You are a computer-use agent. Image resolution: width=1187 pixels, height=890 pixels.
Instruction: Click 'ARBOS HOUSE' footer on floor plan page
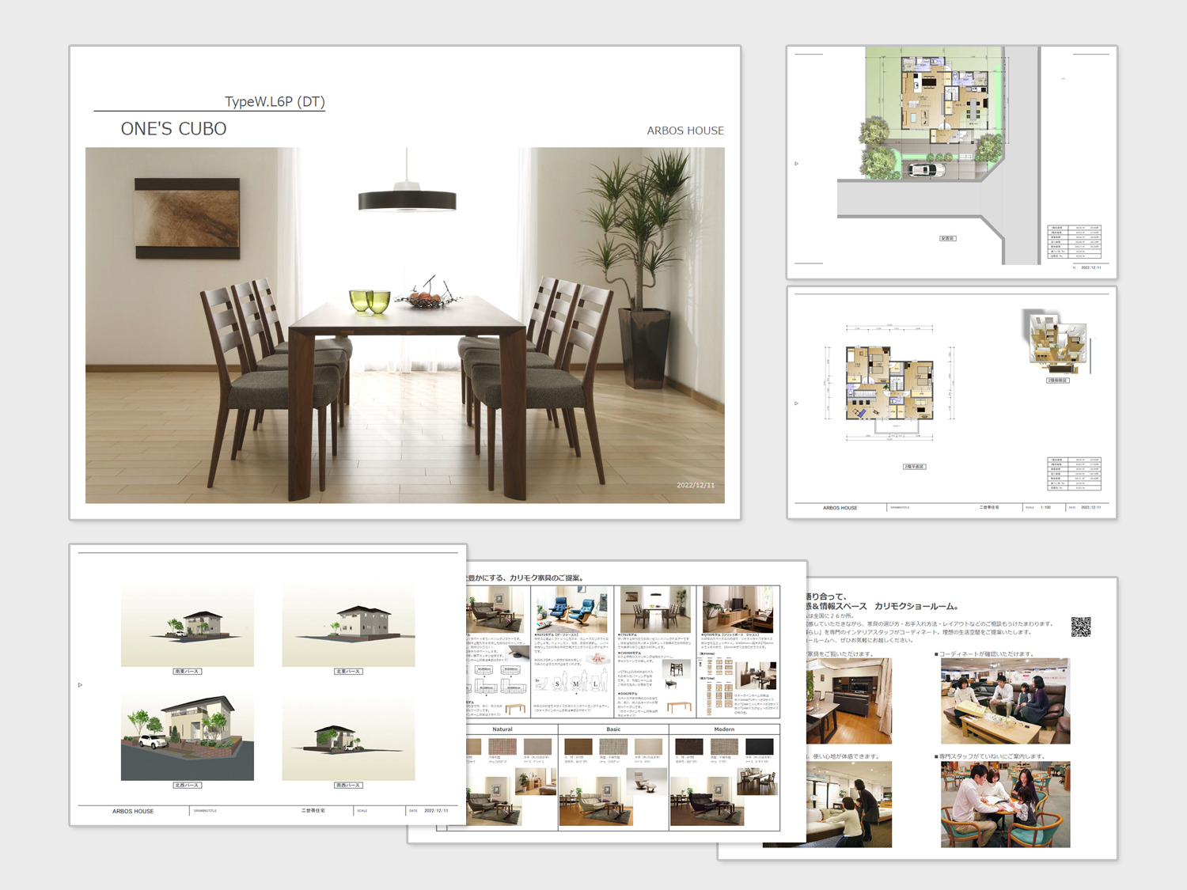click(x=840, y=508)
